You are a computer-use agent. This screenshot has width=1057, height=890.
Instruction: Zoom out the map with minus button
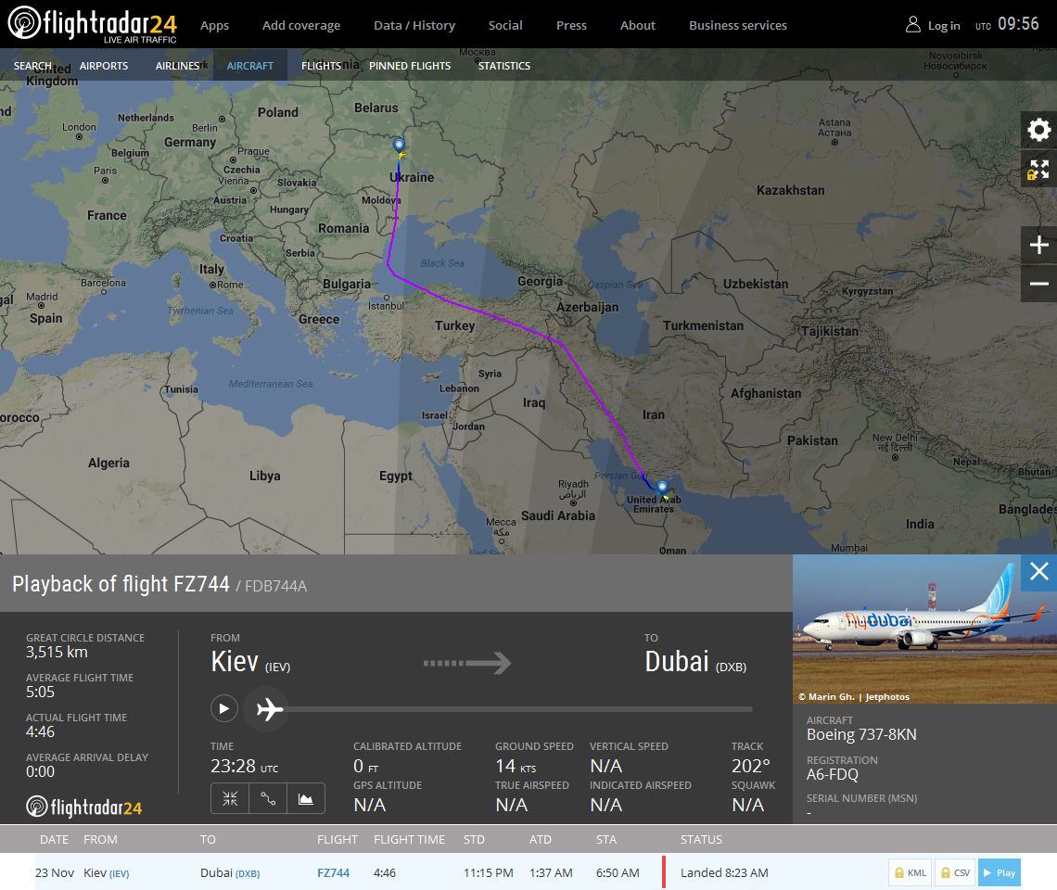[1038, 284]
